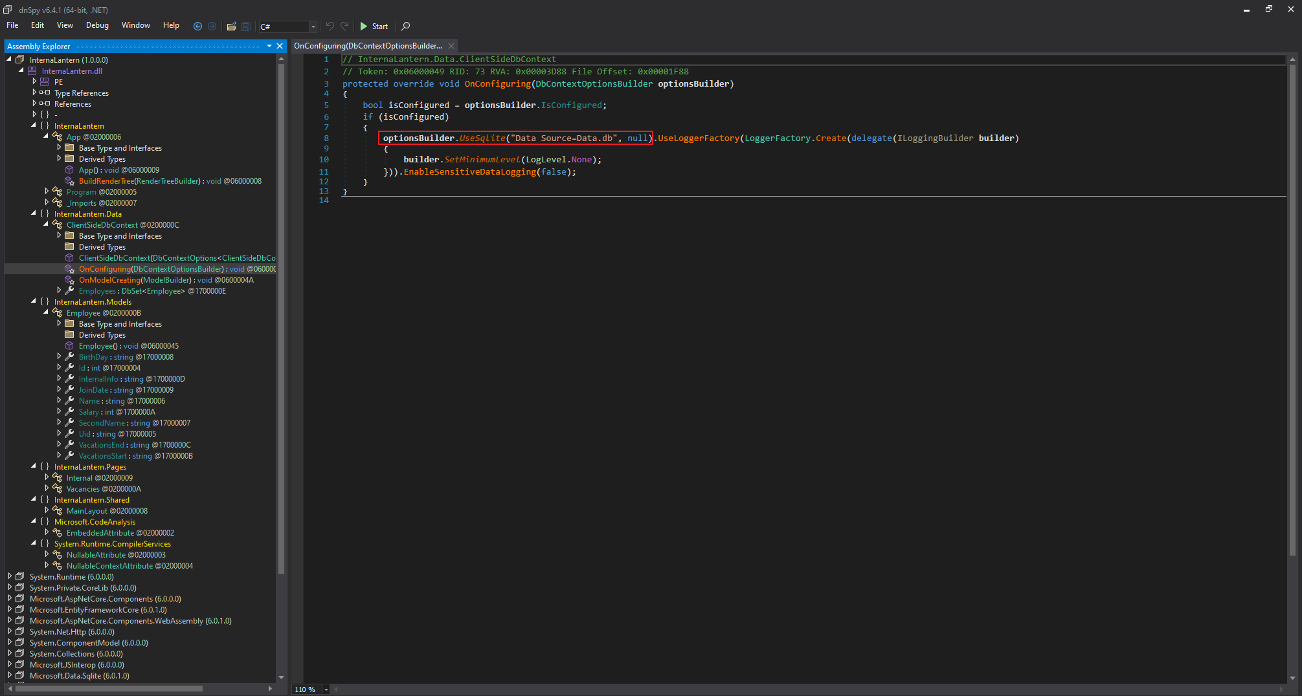The width and height of the screenshot is (1302, 696).
Task: Click the ClientSideDbContext class icon
Action: tap(57, 224)
